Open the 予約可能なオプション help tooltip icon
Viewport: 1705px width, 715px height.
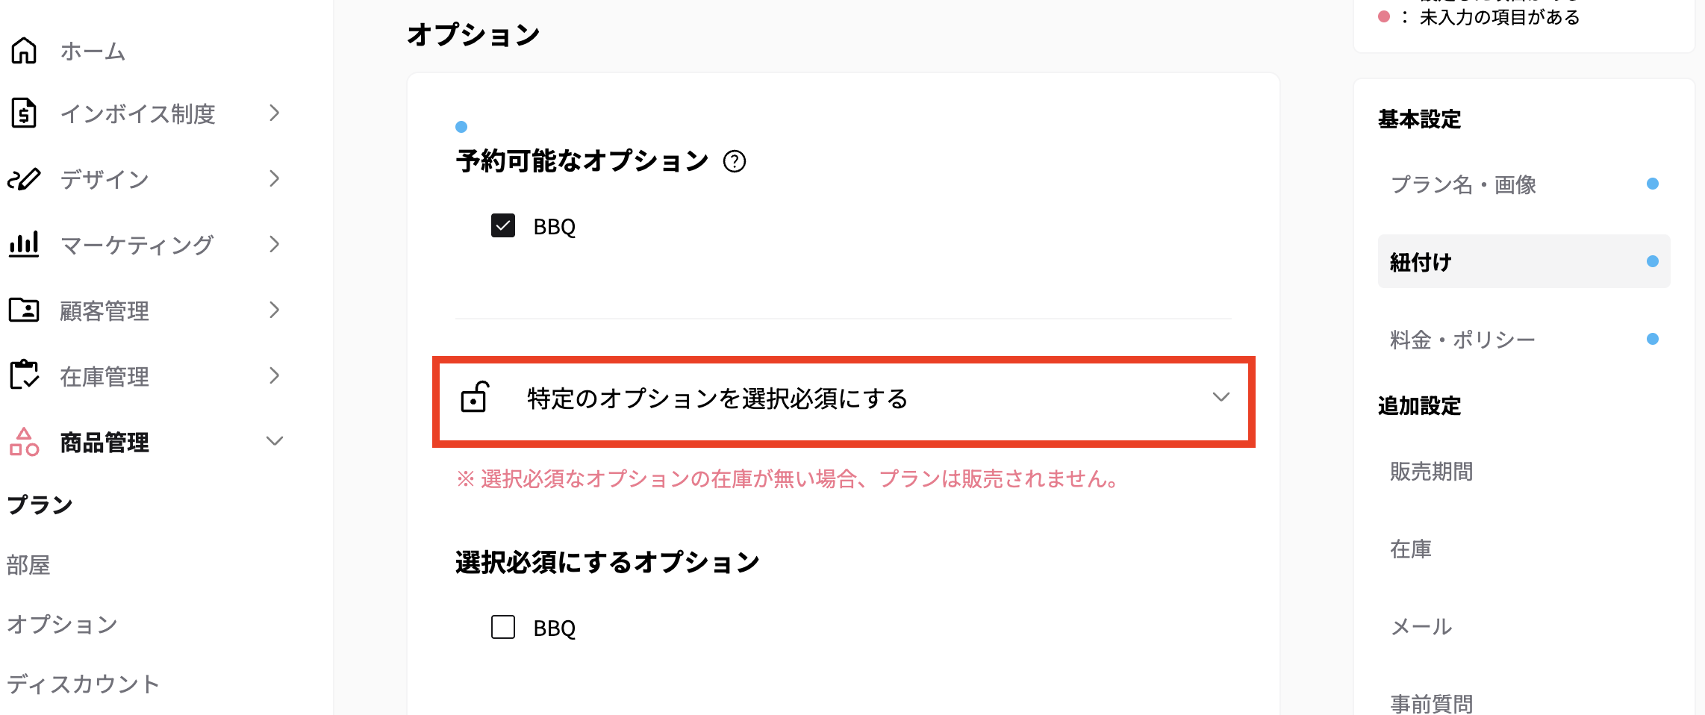point(736,160)
